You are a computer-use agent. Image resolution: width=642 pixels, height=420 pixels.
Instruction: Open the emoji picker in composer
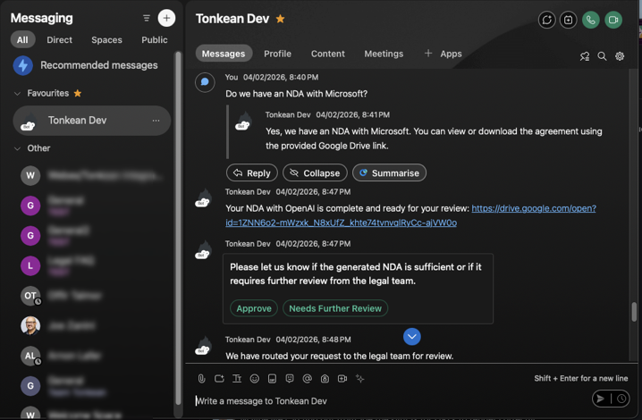[x=255, y=379]
